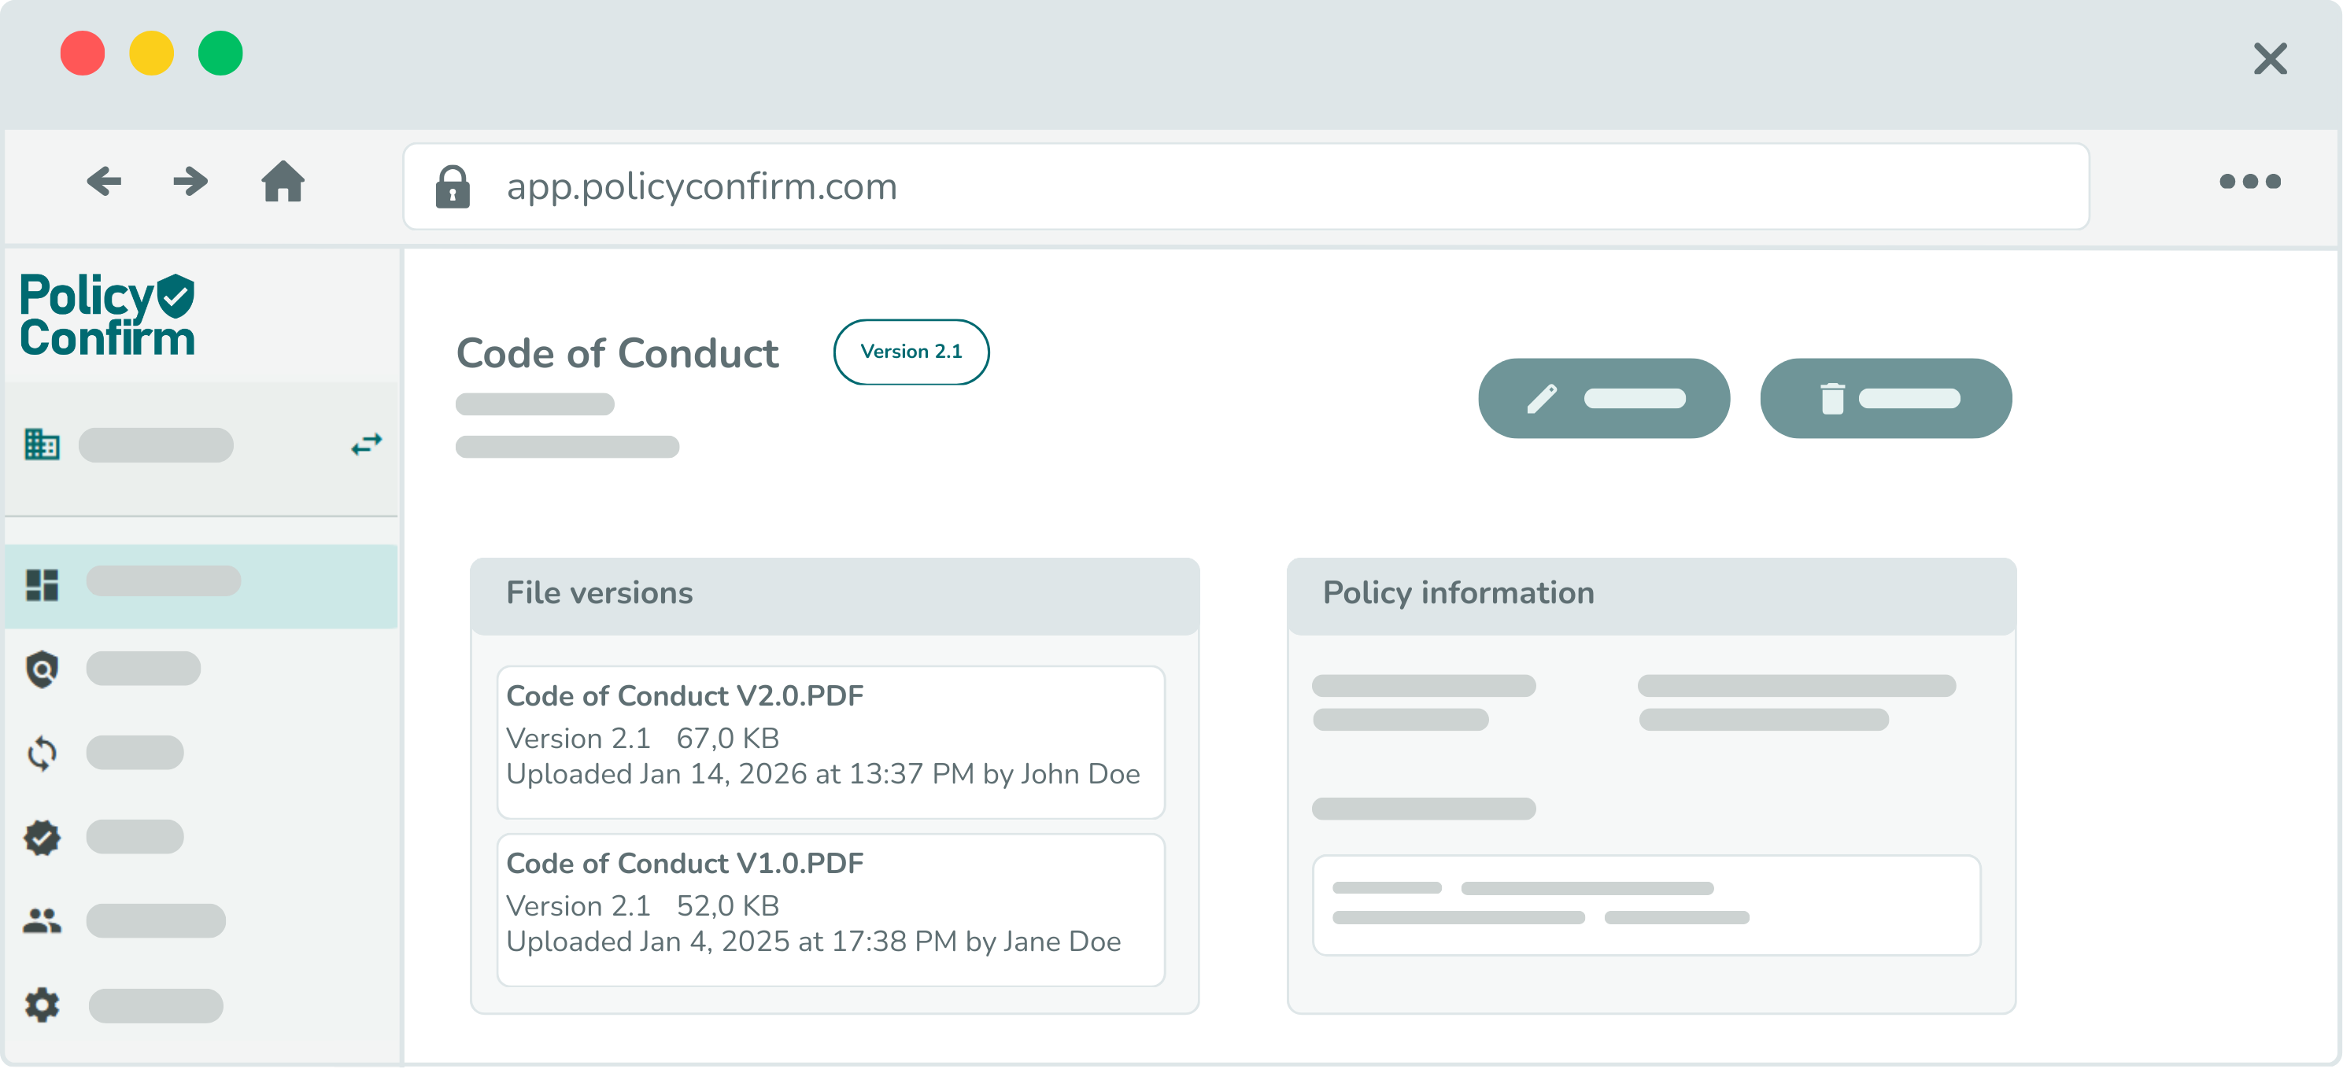Click the Version 2.1 badge
Viewport: 2343px width, 1069px height.
[x=911, y=352]
